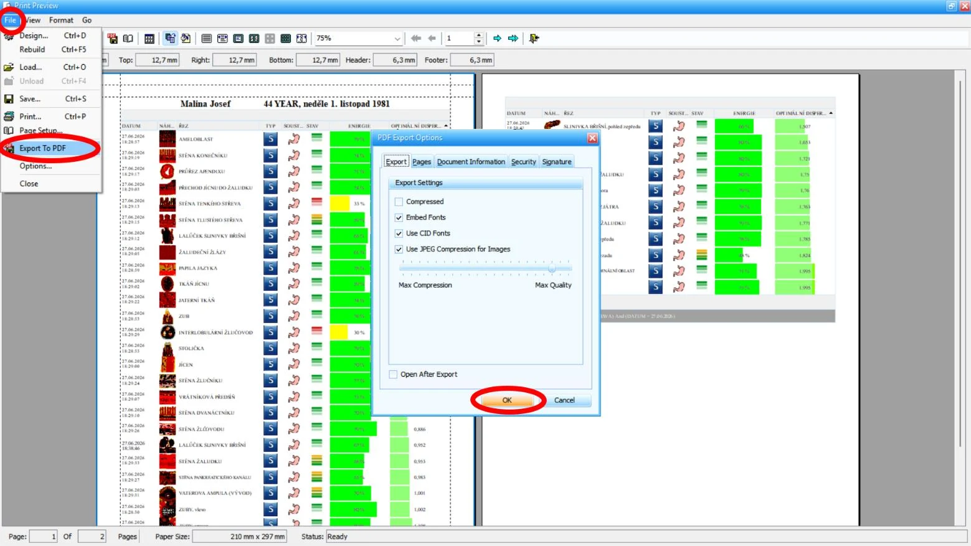Click the open book page setup icon
Screen dimensions: 971x546
tap(128, 38)
